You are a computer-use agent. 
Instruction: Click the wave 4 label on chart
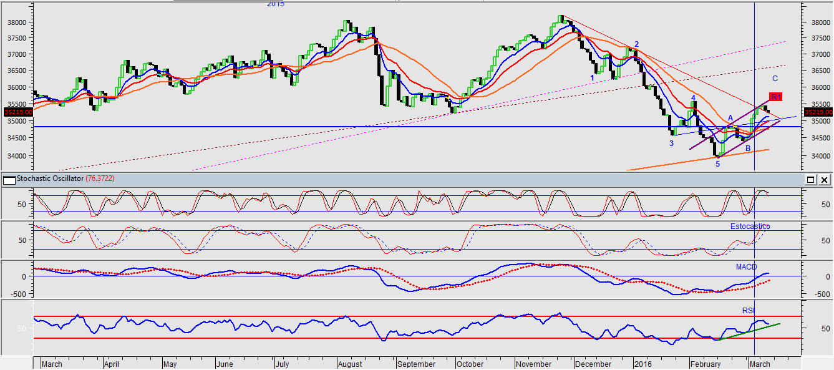pos(693,98)
